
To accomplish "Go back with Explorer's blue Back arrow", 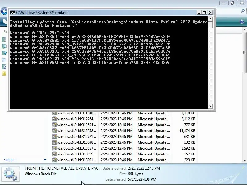I will [x=4, y=11].
